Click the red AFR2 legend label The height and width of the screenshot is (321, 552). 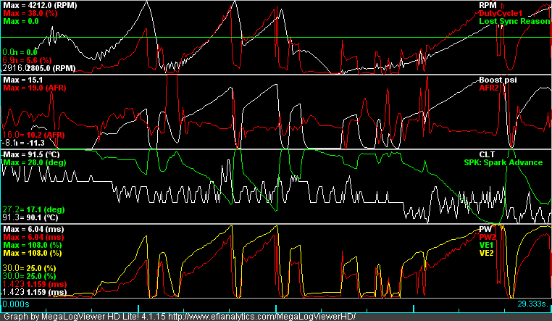coord(489,87)
